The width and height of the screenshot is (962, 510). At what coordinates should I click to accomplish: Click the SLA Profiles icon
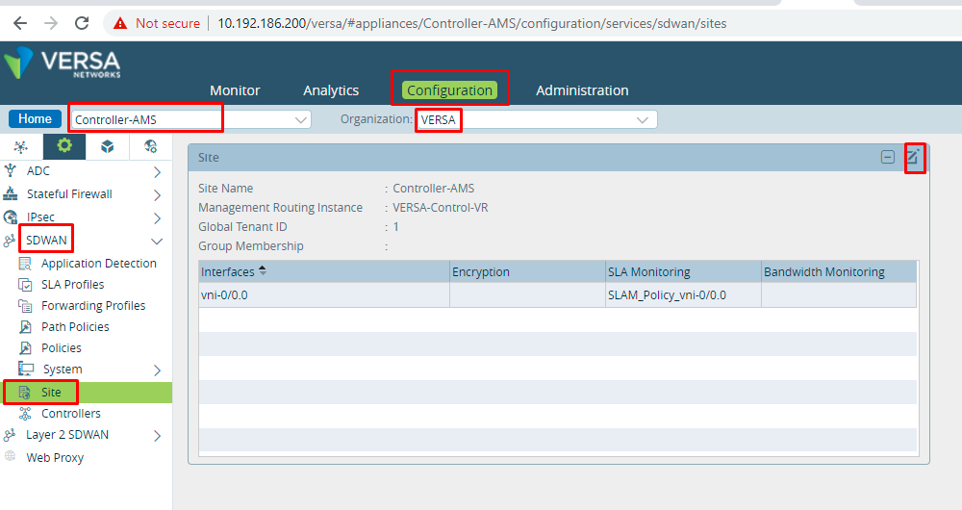[25, 285]
